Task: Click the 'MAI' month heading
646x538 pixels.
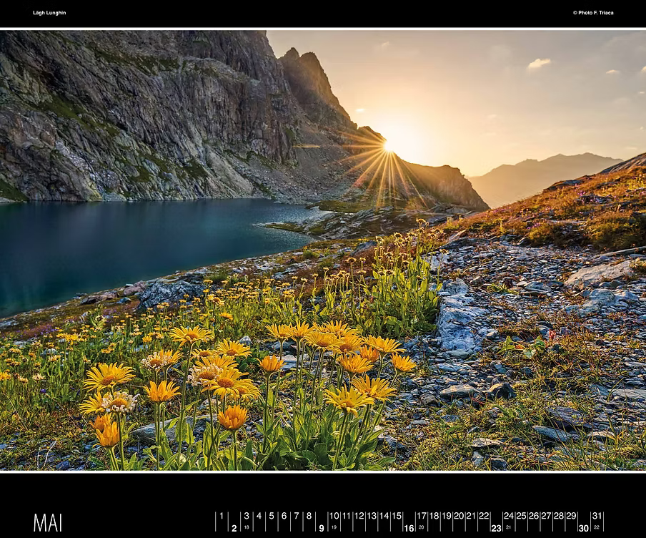Action: tap(48, 523)
